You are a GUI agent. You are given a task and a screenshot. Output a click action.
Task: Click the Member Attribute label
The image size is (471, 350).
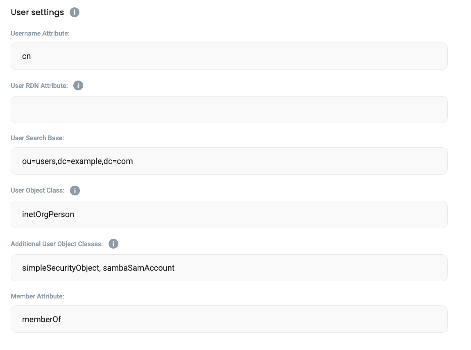[x=38, y=296]
